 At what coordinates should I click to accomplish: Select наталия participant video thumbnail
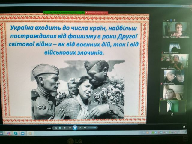(x=175, y=62)
